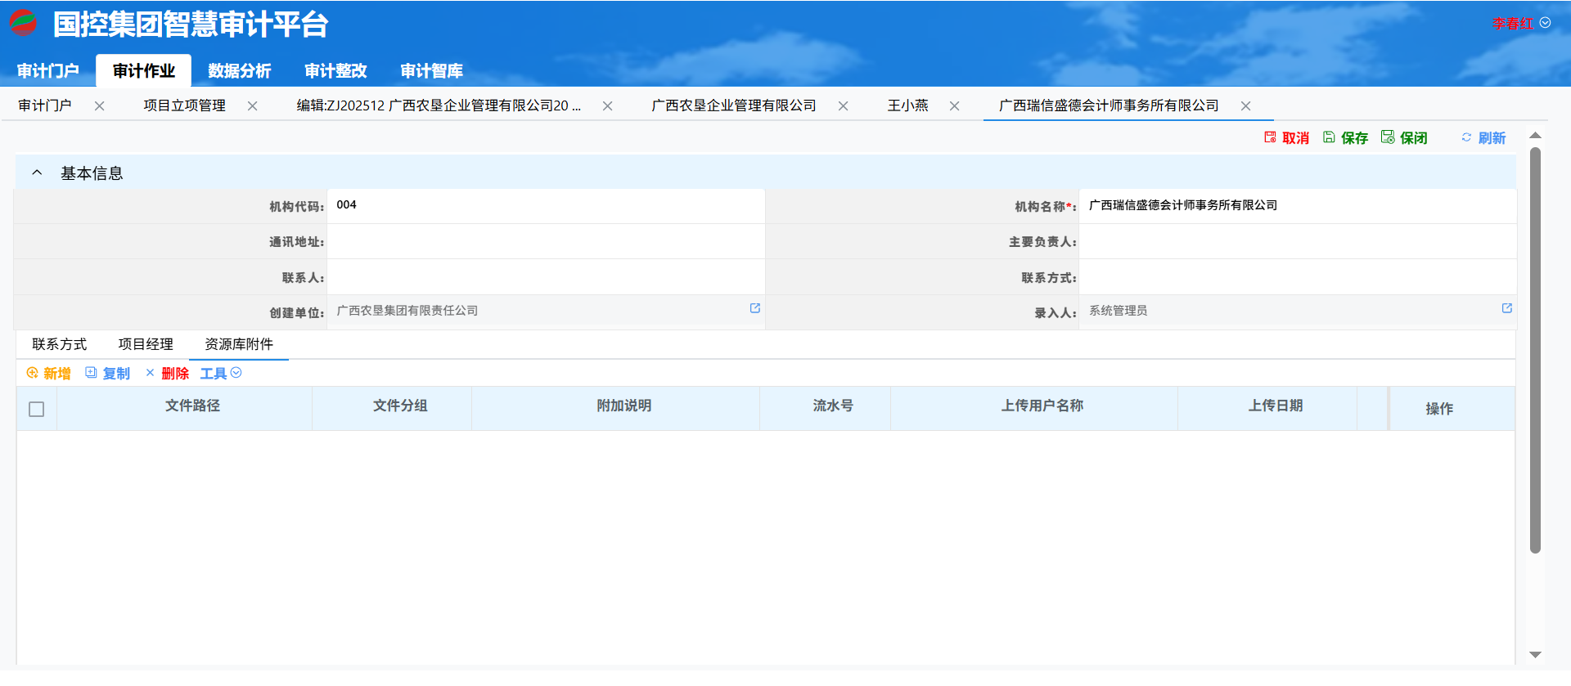This screenshot has height=686, width=1571.
Task: Click the 取消 cancel icon button
Action: pyautogui.click(x=1270, y=137)
